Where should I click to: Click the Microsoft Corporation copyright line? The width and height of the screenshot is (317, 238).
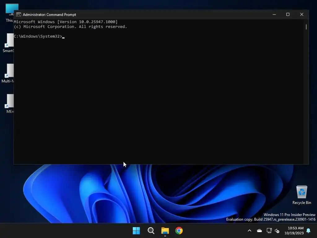(x=70, y=27)
